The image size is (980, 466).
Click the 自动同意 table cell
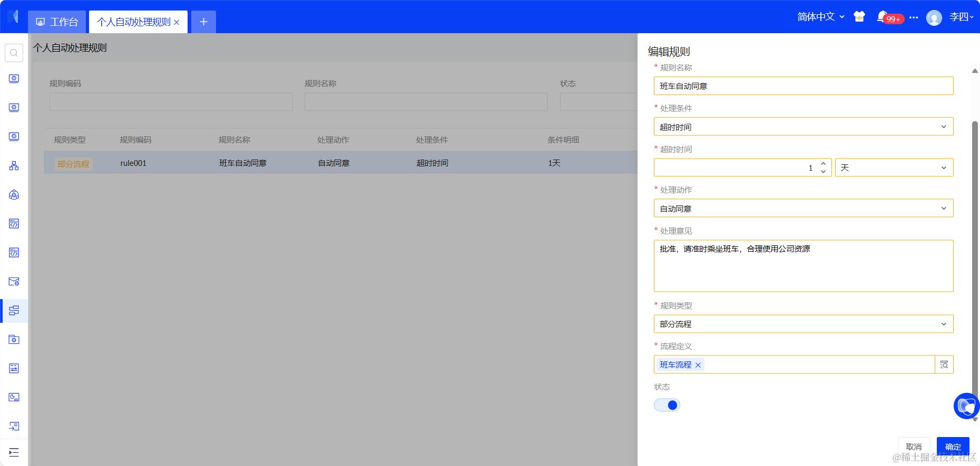coord(334,163)
